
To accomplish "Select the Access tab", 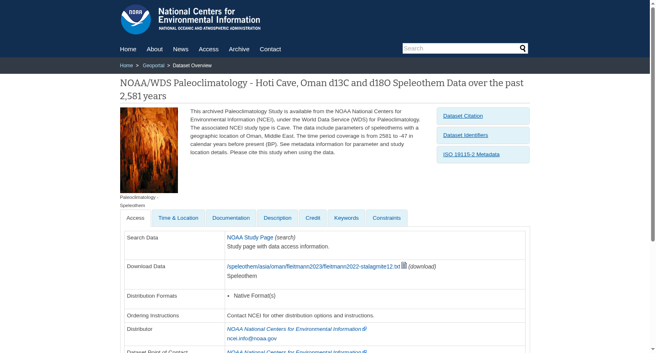I will 135,218.
